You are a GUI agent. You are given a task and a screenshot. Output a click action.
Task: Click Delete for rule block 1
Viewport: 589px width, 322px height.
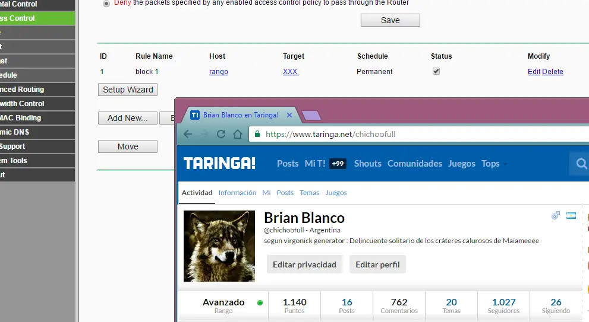[x=553, y=72]
